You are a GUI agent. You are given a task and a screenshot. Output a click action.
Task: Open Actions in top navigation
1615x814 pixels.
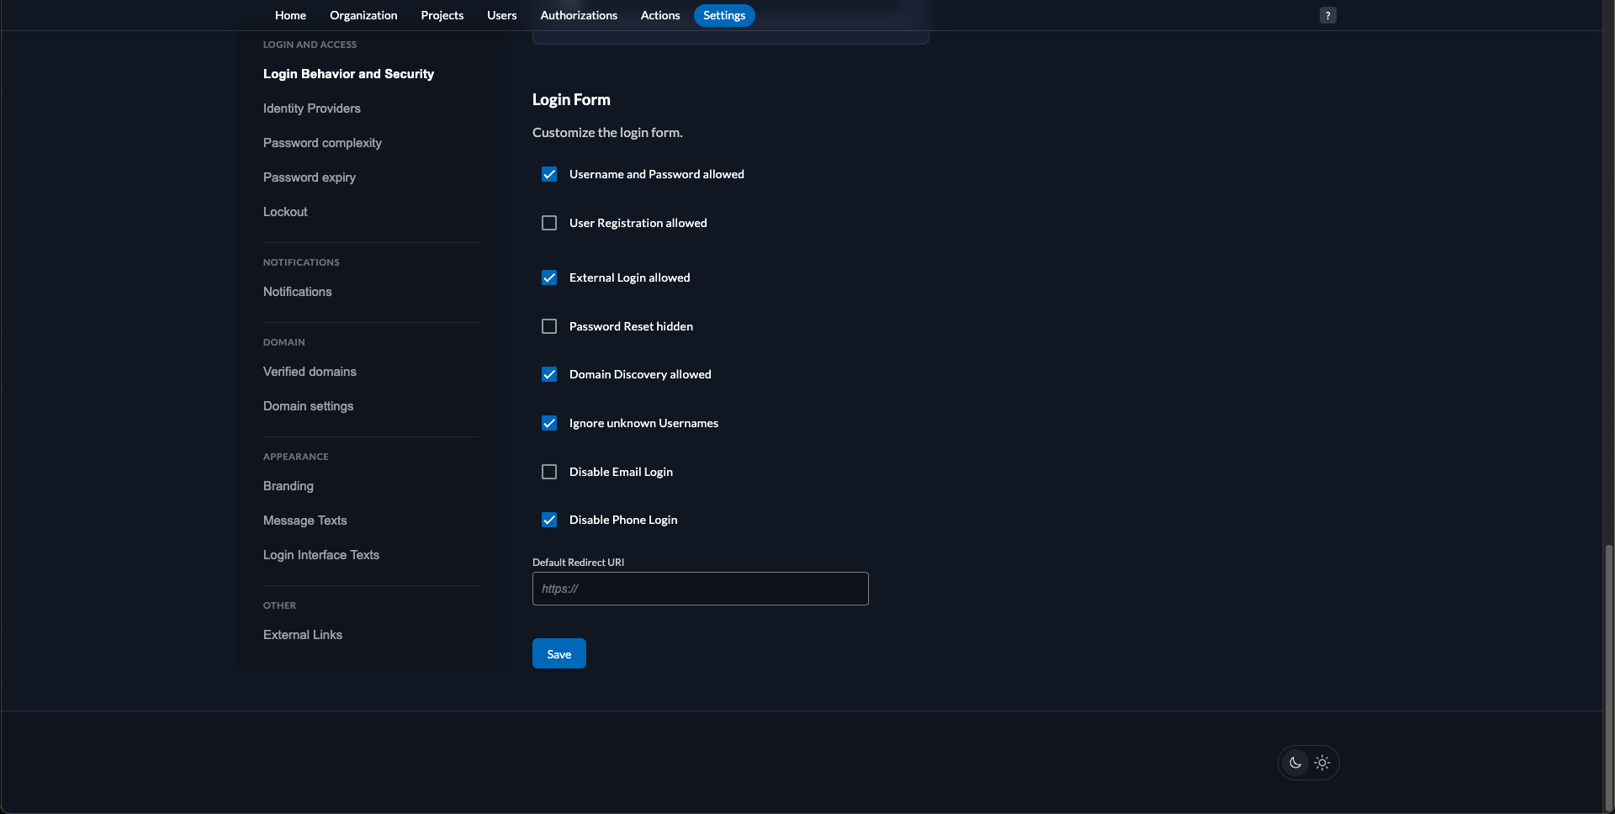(660, 15)
